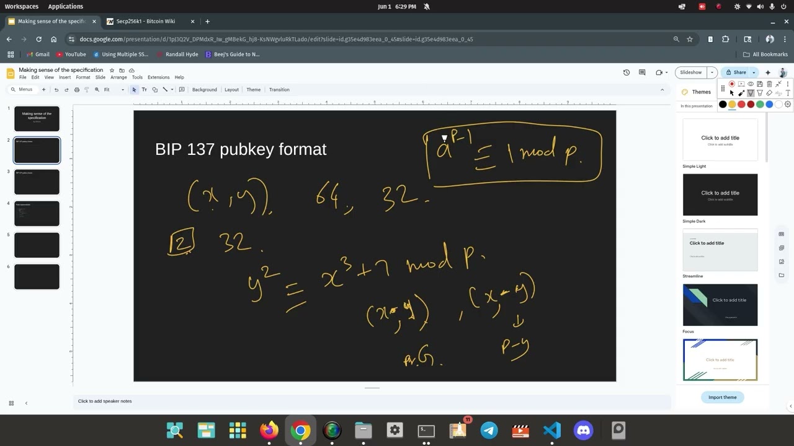Viewport: 794px width, 446px height.
Task: Toggle the paint format tool
Action: click(87, 90)
